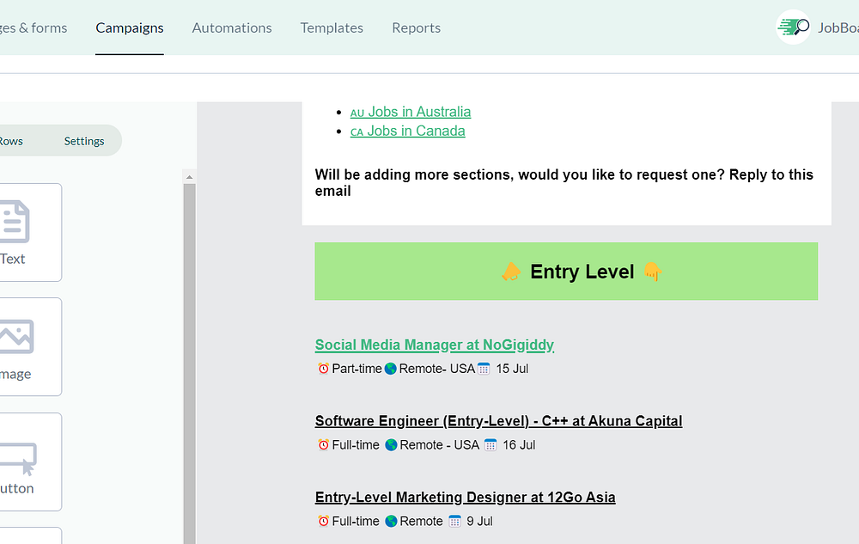Click the blocks panel vertical scrollbar
Screen dimensions: 859x544
pos(190,364)
